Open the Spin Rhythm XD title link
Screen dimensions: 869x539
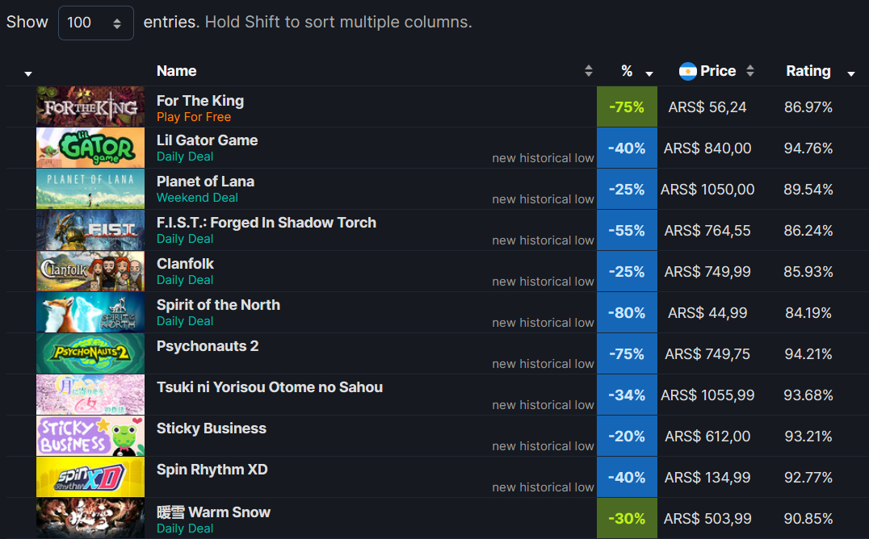[212, 470]
